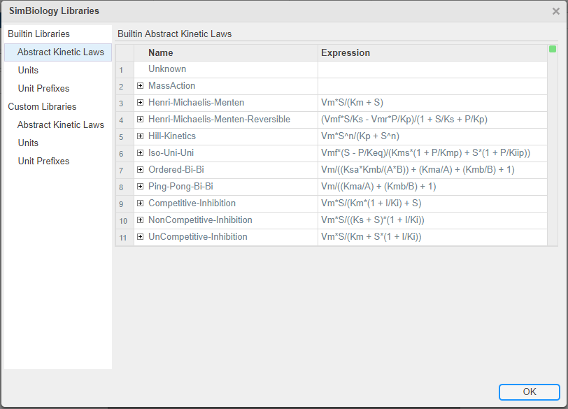Expand the Ping-Pong-Bi-Bi row
Screen dimensions: 568x409
[x=141, y=187]
